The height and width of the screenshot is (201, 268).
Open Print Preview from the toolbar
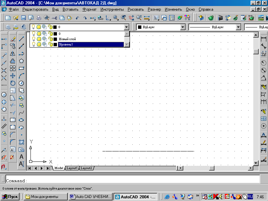point(31,18)
